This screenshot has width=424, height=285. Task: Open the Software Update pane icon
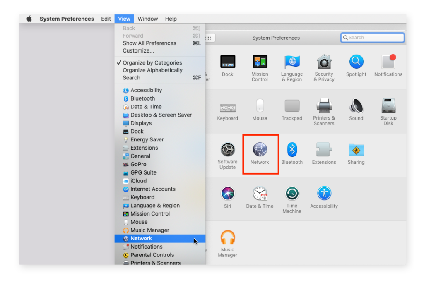pyautogui.click(x=227, y=149)
